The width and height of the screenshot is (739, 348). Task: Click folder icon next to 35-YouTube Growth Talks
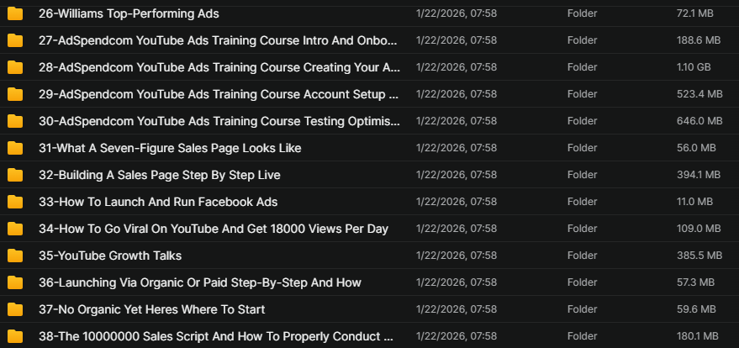coord(15,256)
